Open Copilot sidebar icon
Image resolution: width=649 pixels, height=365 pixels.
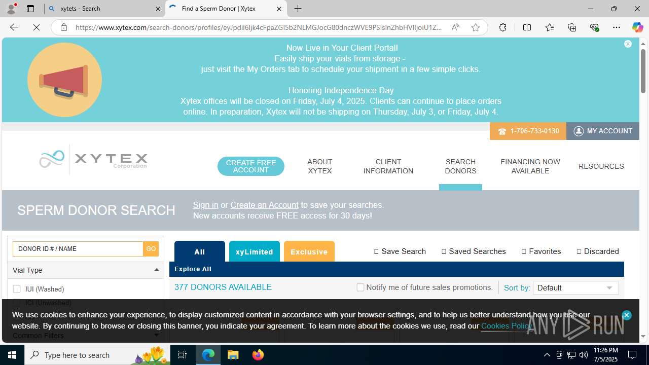pyautogui.click(x=637, y=27)
